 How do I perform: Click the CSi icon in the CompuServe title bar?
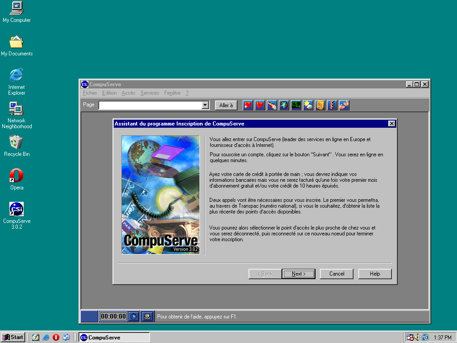pyautogui.click(x=85, y=84)
